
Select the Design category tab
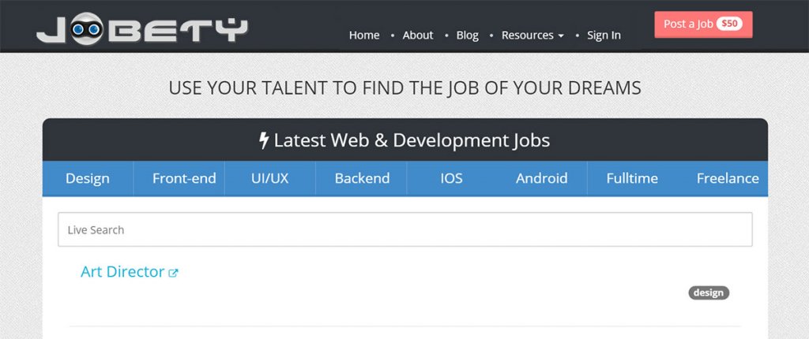coord(88,178)
